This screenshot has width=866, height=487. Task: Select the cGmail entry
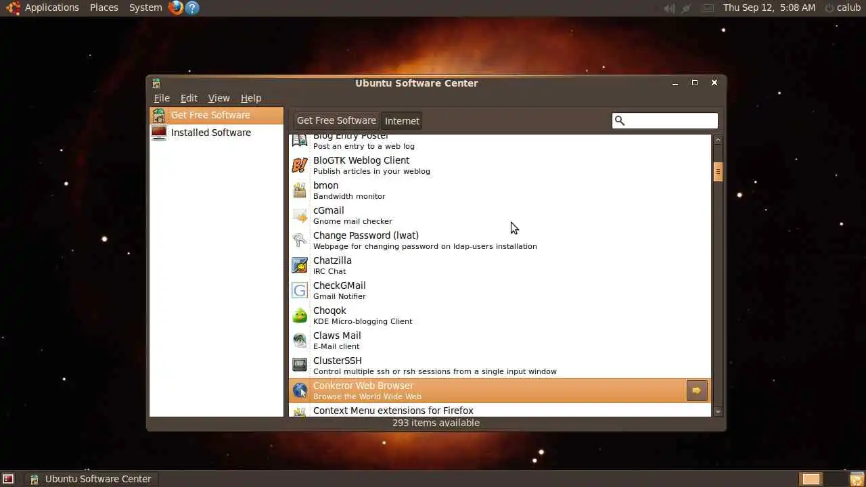[500, 215]
